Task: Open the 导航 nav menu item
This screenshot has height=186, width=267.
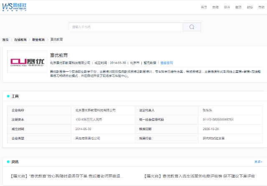Action: coord(261,7)
